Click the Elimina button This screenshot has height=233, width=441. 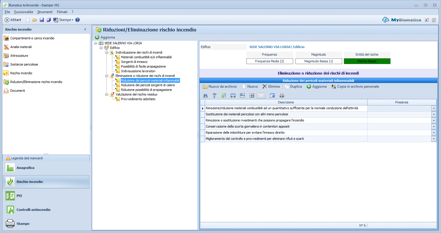point(271,87)
